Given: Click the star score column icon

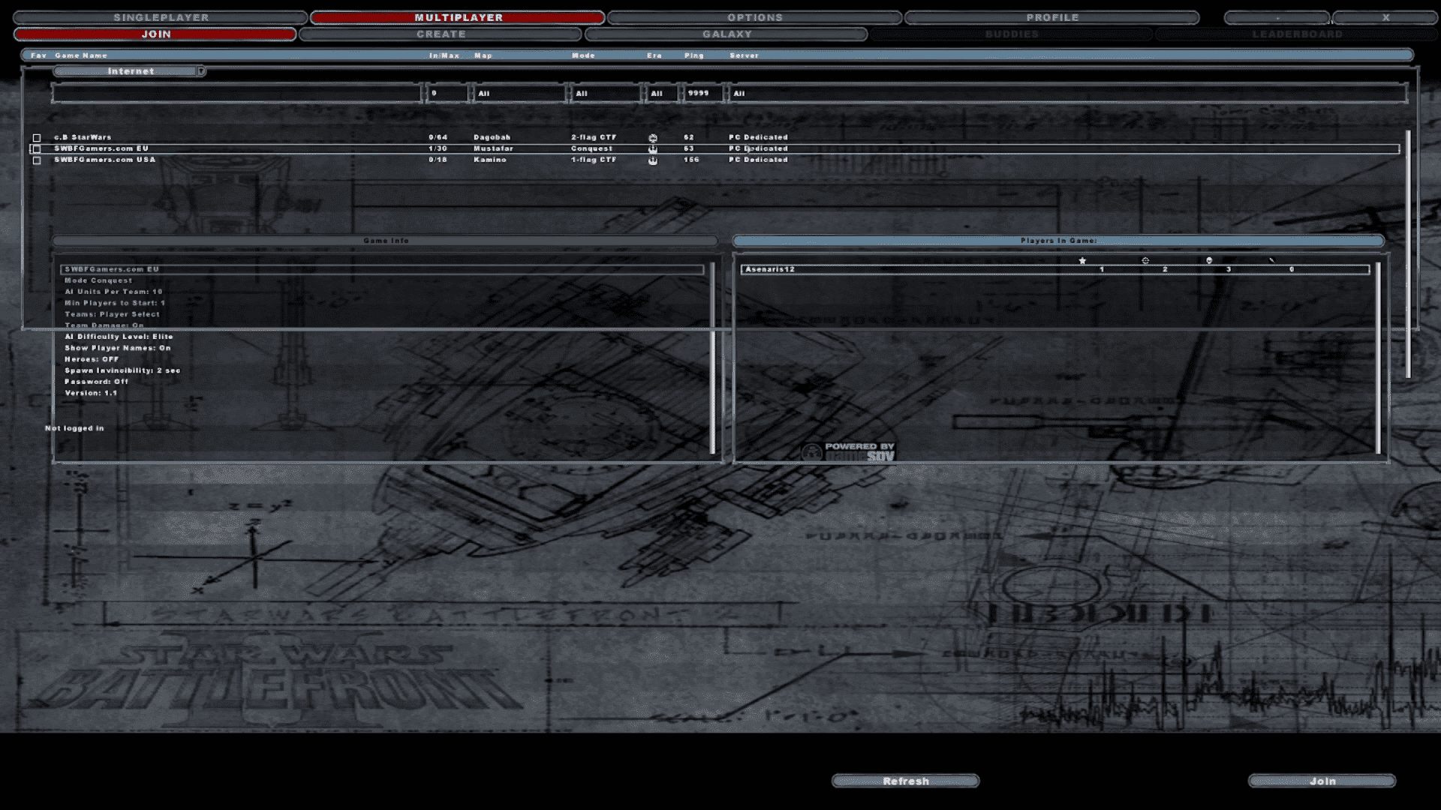Looking at the screenshot, I should pos(1082,261).
